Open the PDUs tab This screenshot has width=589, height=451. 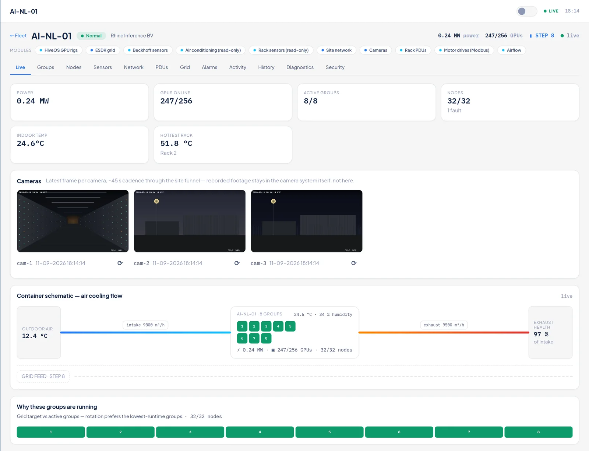point(162,67)
